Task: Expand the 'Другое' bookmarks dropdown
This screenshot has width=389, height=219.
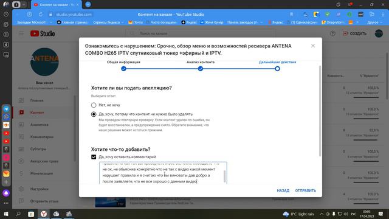Action: 375,23
